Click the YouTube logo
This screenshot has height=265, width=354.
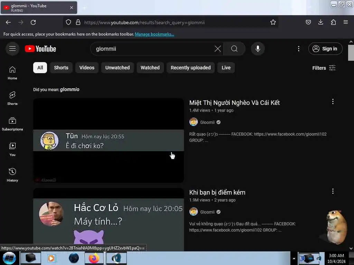40,49
